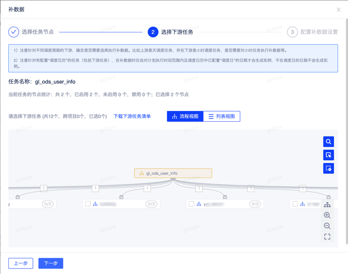
Task: Click the 下一步 button
Action: 51,263
